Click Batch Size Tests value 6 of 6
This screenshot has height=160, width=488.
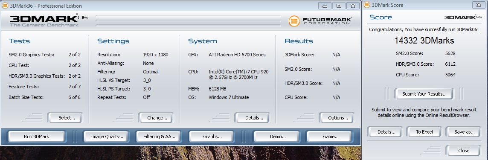coord(75,97)
